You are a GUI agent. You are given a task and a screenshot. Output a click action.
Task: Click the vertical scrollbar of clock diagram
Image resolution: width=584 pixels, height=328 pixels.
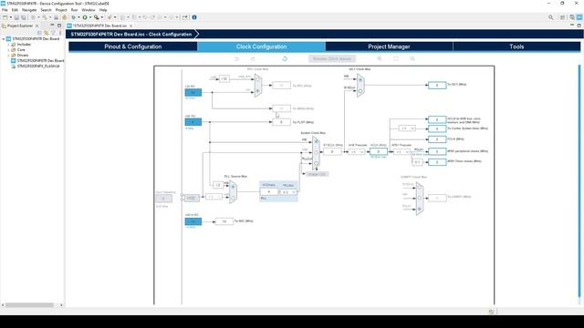point(579,180)
